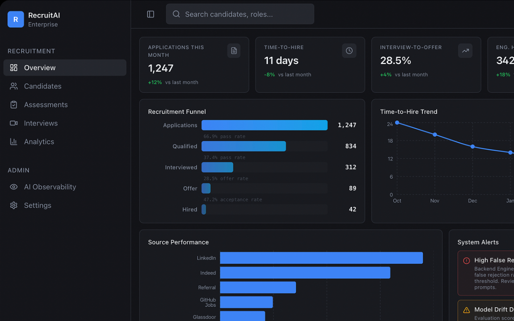Click the AI Observability eye icon
Viewport: 514px width, 321px height.
pyautogui.click(x=13, y=187)
